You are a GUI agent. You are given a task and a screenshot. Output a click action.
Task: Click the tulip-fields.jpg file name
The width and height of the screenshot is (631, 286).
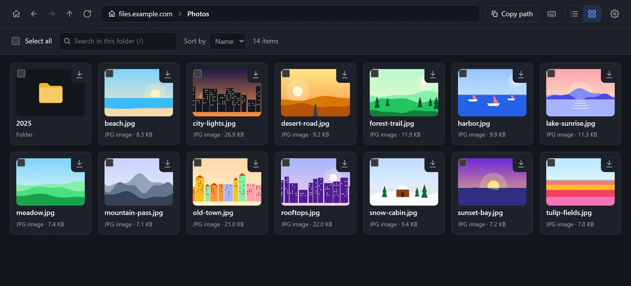569,213
